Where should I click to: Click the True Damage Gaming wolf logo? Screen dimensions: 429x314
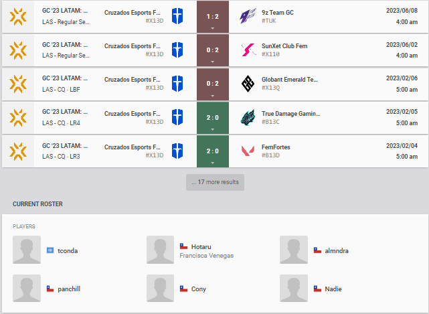pos(248,117)
